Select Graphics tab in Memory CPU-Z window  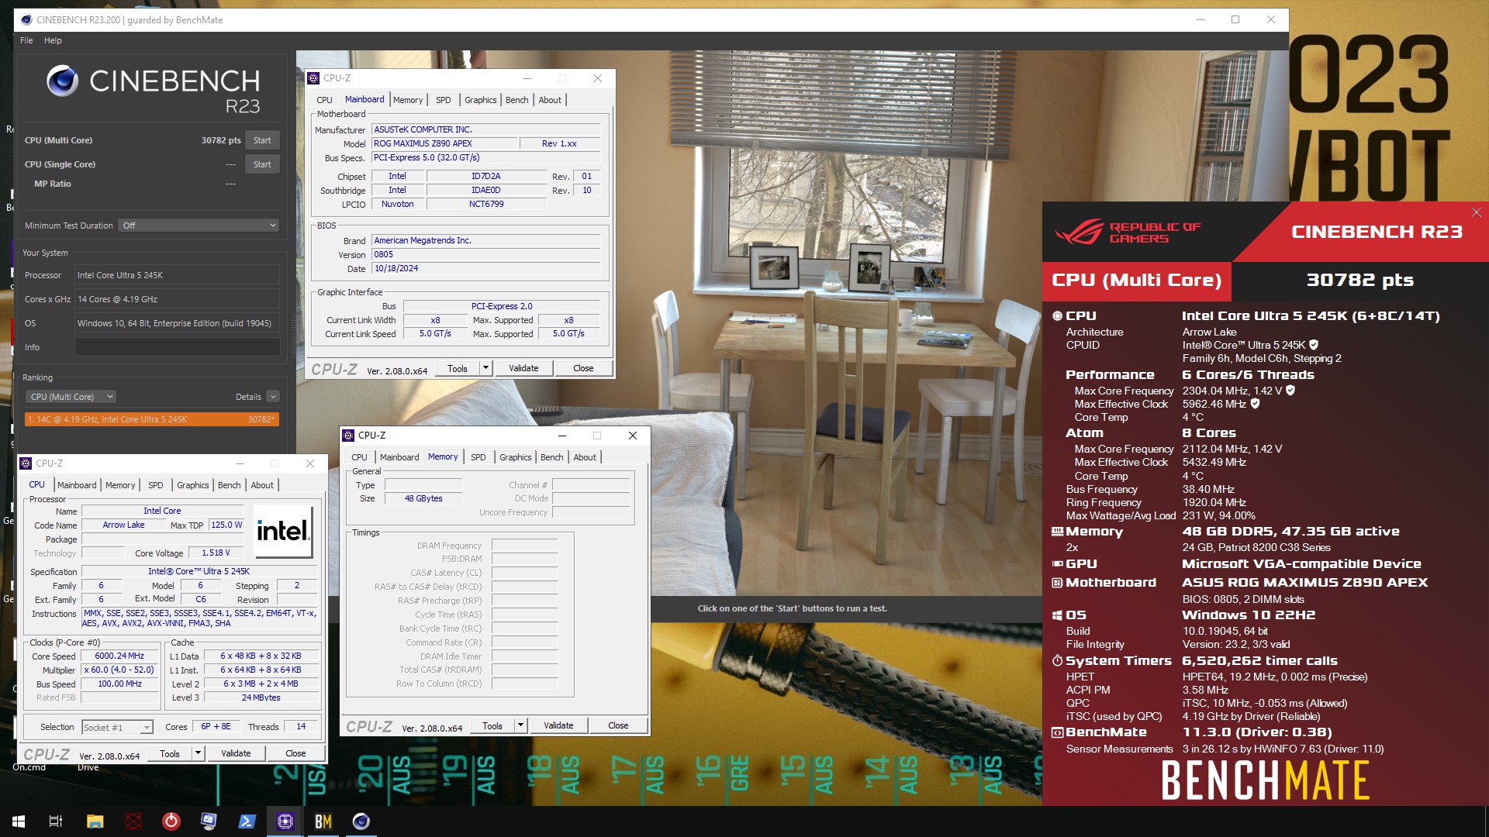516,457
